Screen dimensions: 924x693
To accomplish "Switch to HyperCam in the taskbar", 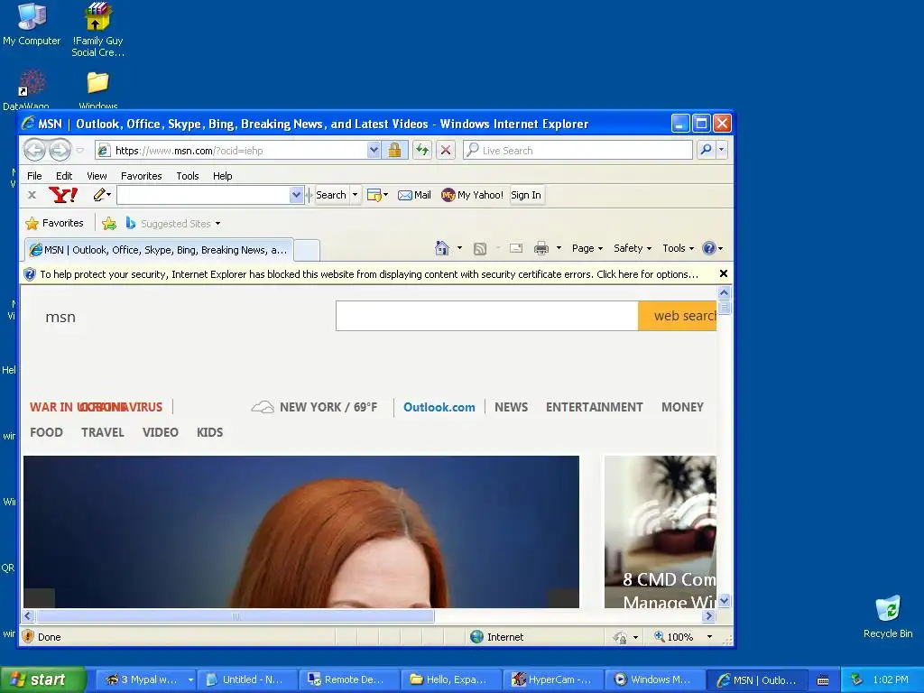I will pos(553,679).
